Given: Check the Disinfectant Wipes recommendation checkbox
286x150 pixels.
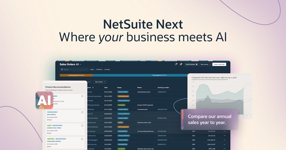Looking at the screenshot, I should coord(82,126).
